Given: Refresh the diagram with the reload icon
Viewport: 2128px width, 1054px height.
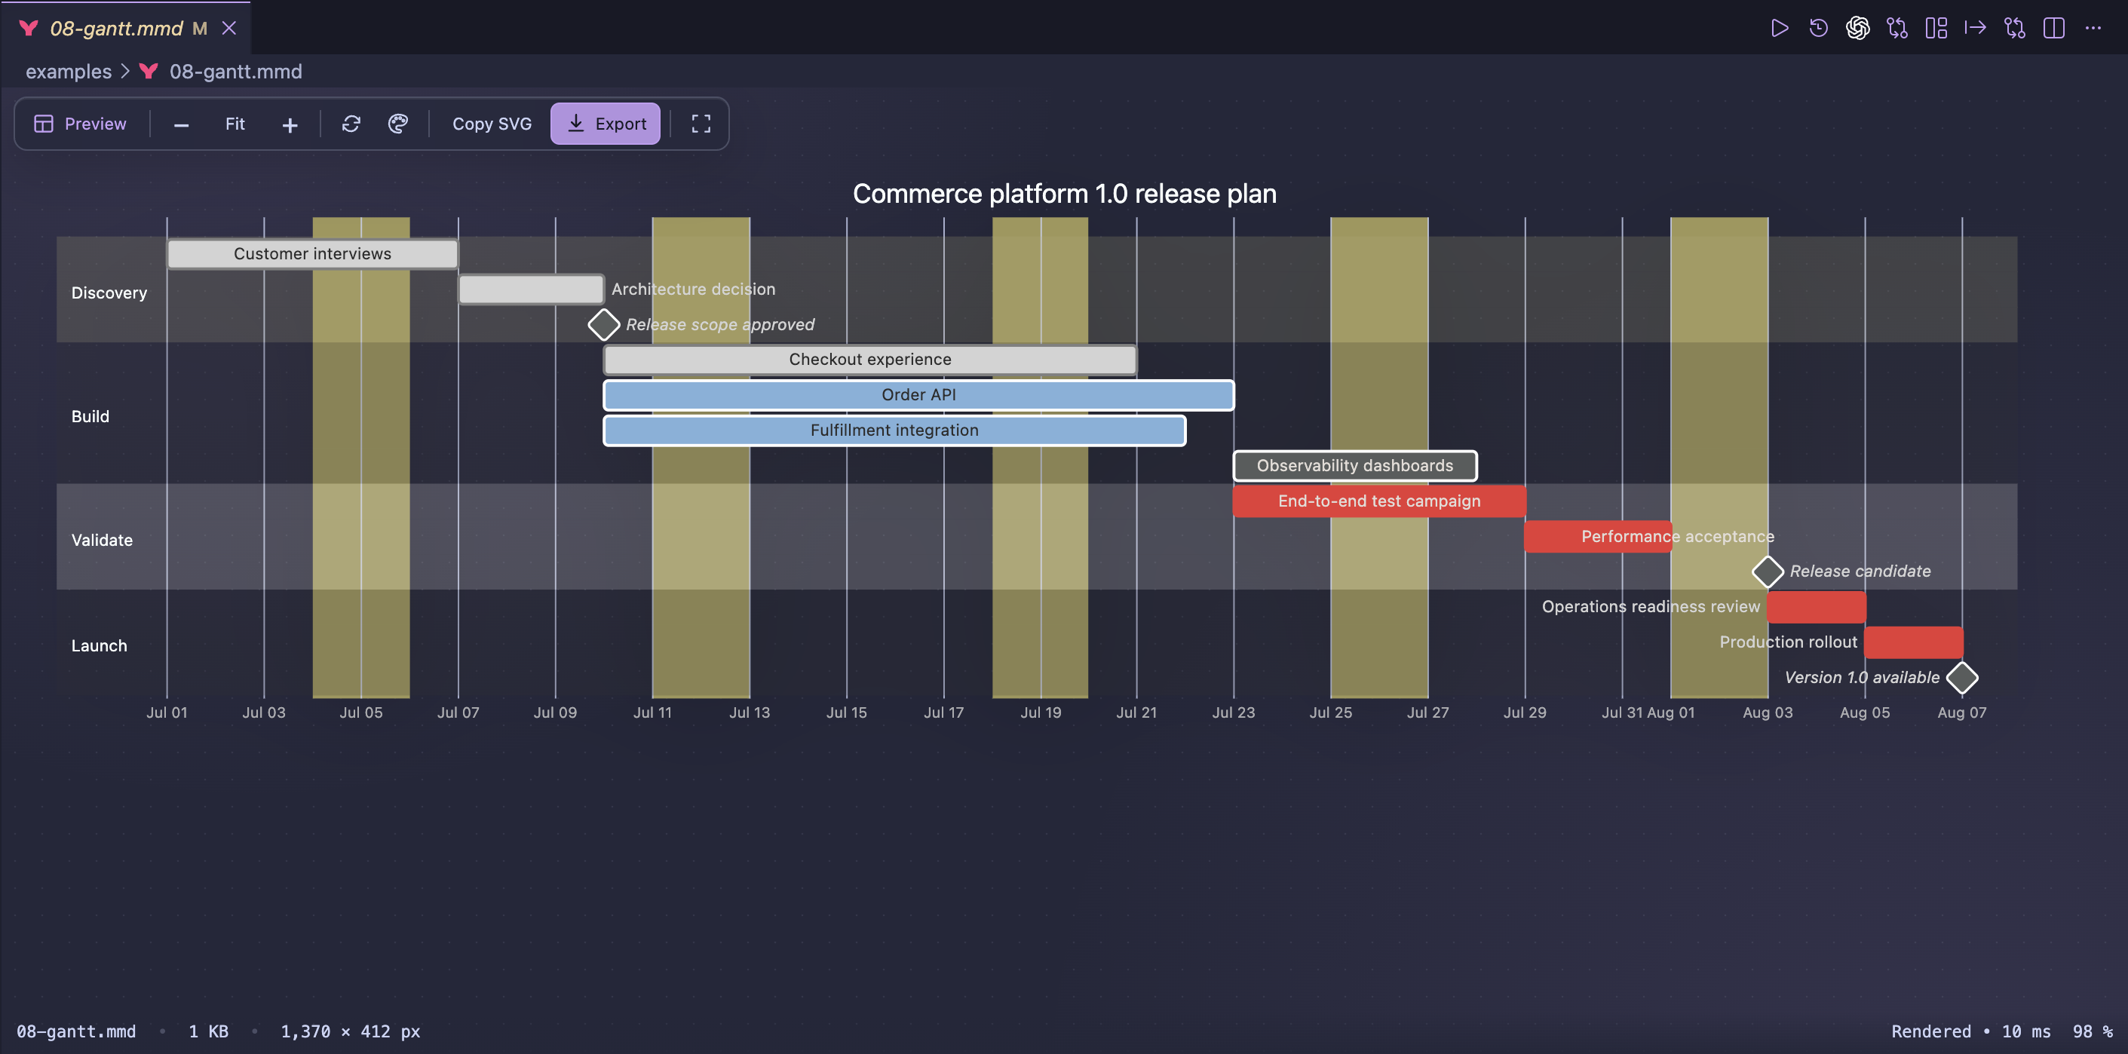Looking at the screenshot, I should pyautogui.click(x=351, y=124).
